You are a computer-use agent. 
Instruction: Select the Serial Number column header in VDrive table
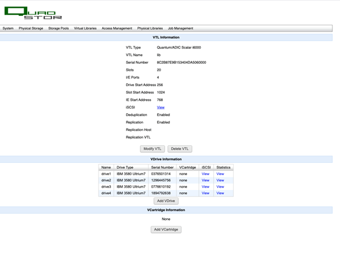[x=162, y=168]
